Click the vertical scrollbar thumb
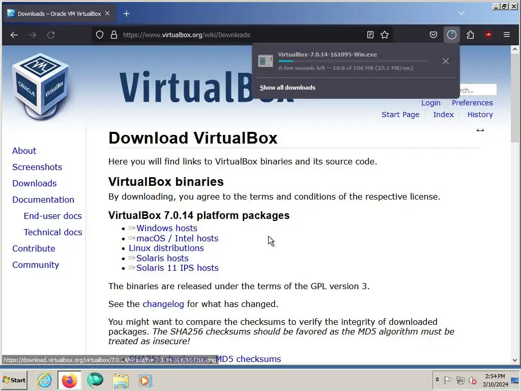Image resolution: width=521 pixels, height=391 pixels. [515, 98]
